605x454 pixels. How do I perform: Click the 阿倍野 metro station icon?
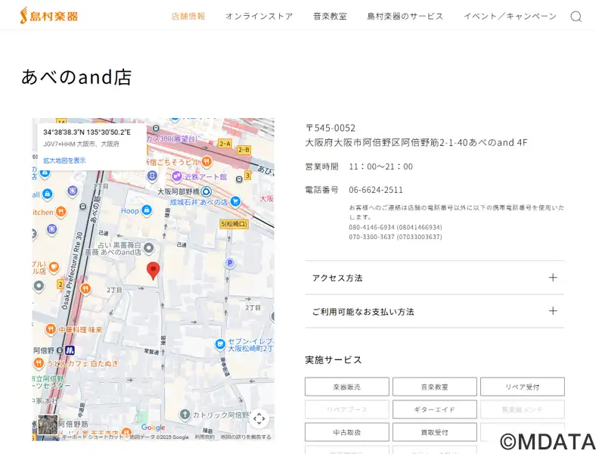point(70,350)
